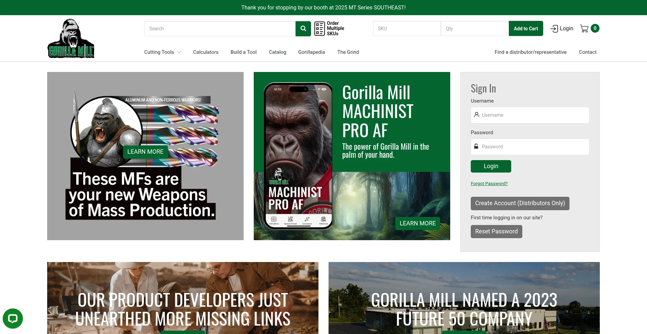This screenshot has width=647, height=334.
Task: Click inside the SKU input field
Action: [406, 29]
